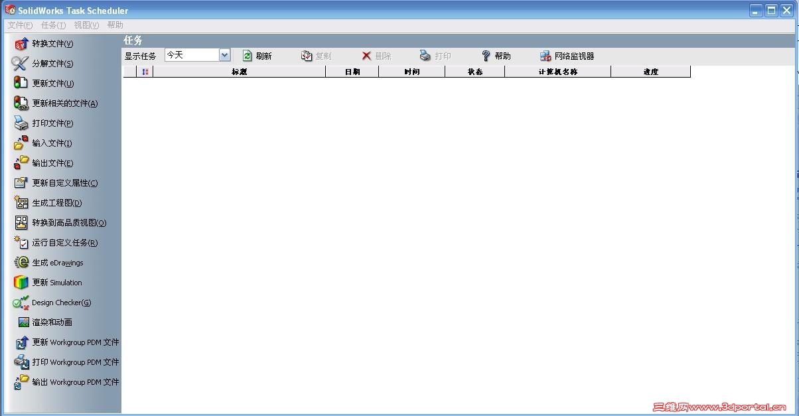Open the 任务(T) menu
Screen dimensions: 799x416
[x=54, y=25]
